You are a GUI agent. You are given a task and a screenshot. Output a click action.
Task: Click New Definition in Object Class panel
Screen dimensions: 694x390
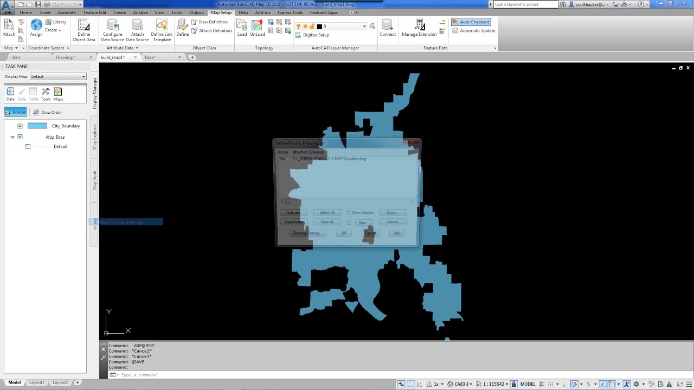coord(210,22)
